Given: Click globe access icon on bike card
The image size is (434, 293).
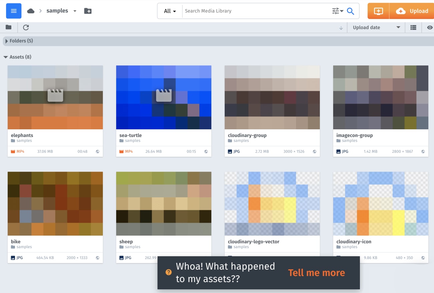Looking at the screenshot, I should [97, 258].
